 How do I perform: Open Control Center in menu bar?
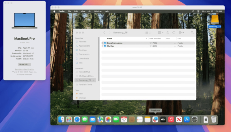click(198, 11)
